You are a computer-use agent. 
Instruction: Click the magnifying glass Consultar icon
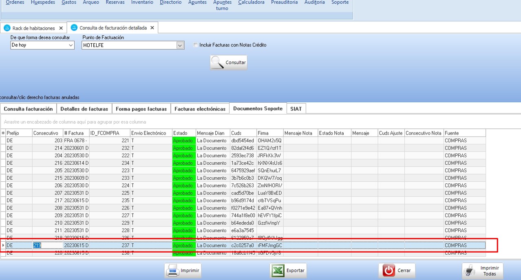tap(218, 63)
